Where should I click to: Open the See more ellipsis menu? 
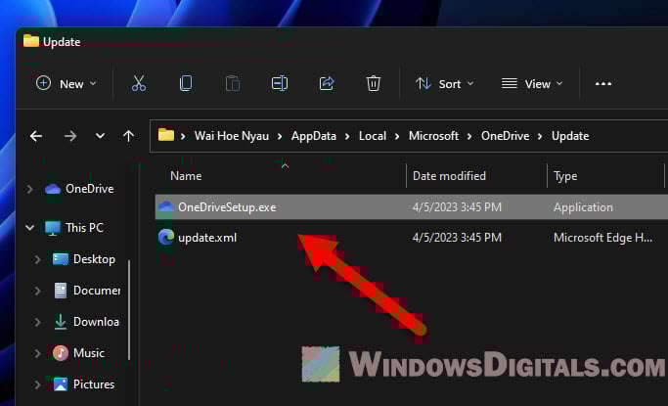point(603,84)
